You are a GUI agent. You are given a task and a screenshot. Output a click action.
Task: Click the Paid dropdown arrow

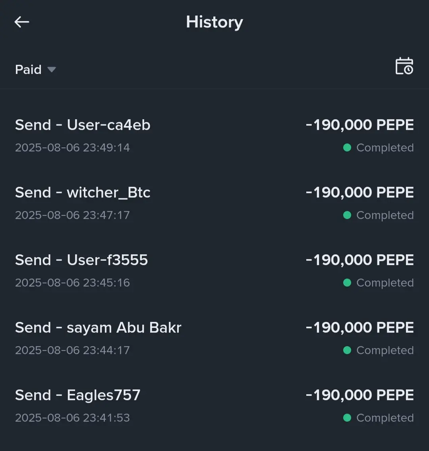coord(52,70)
